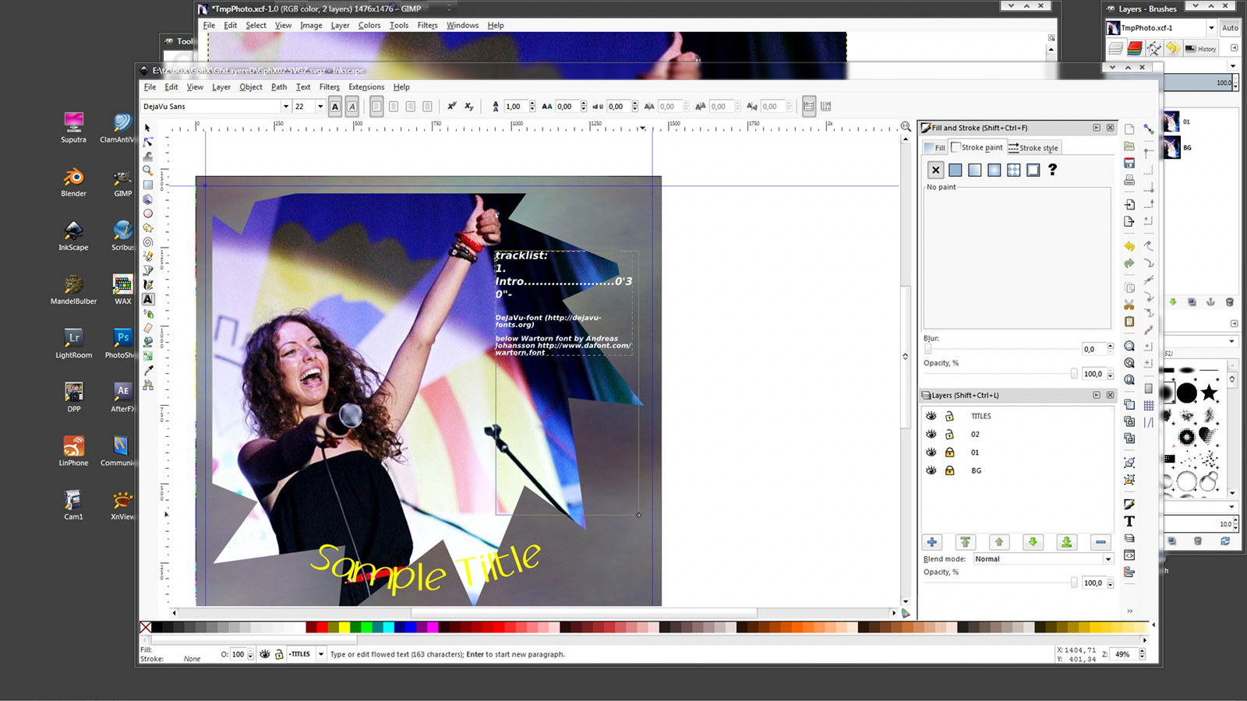Switch to the Stroke style tab

point(1033,147)
